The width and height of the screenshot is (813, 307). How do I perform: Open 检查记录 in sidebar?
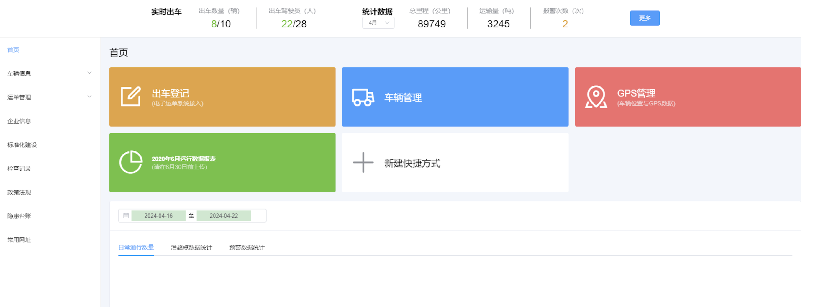click(19, 168)
